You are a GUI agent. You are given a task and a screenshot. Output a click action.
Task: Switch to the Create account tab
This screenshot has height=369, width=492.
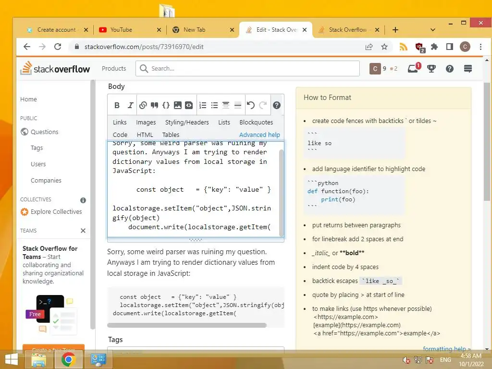(57, 30)
